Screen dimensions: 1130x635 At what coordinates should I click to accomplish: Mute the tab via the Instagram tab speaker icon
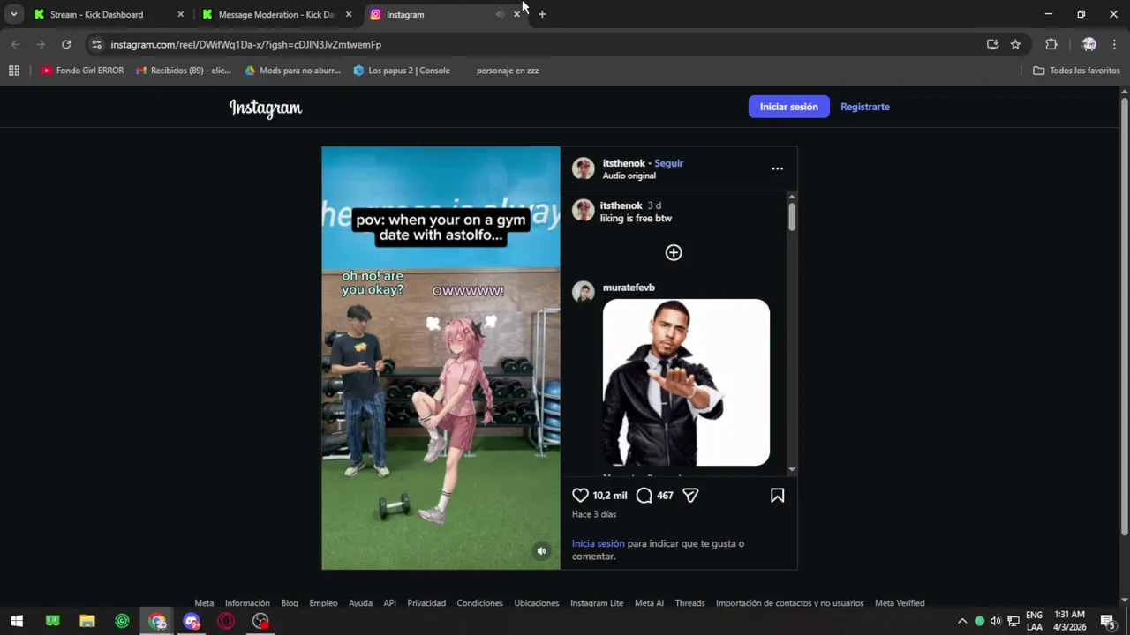(x=500, y=14)
